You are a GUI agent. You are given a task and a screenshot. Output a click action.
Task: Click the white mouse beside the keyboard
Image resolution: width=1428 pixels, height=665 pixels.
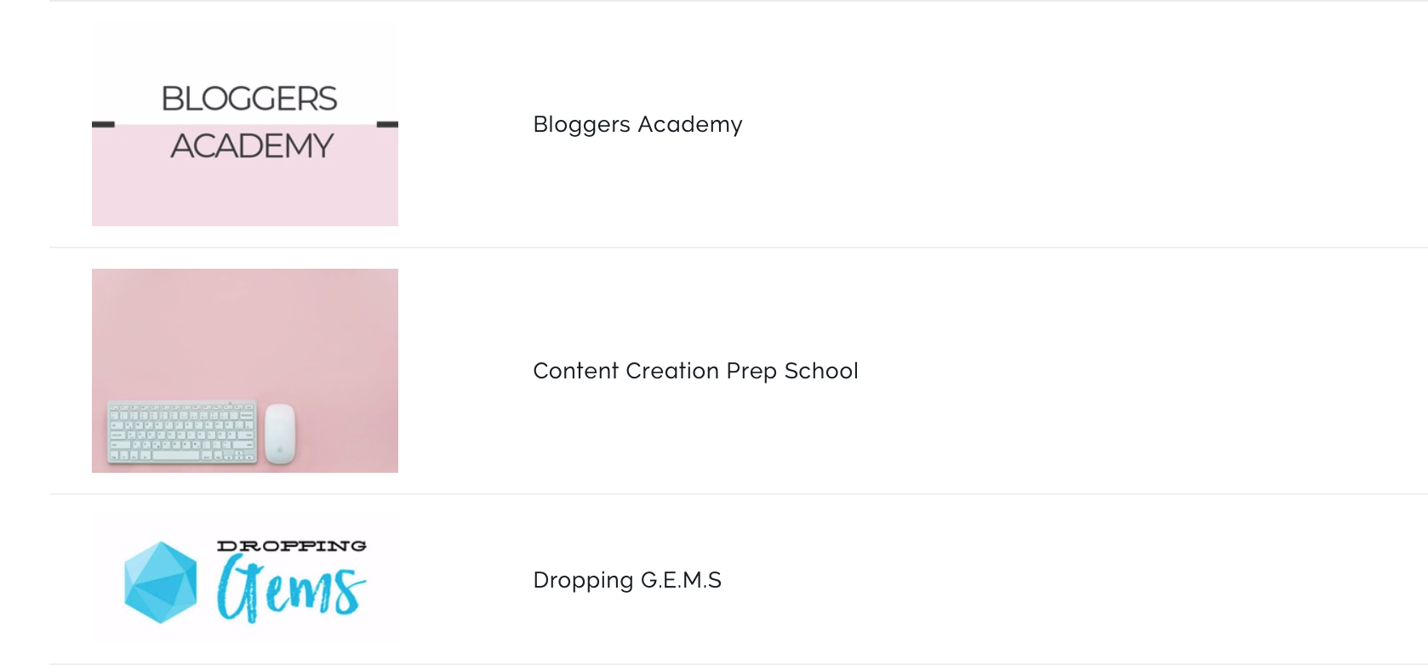(280, 434)
